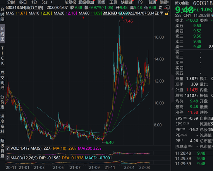The height and width of the screenshot is (171, 213).
Task: Select the 多日 multi-day period
Action: [23, 2]
